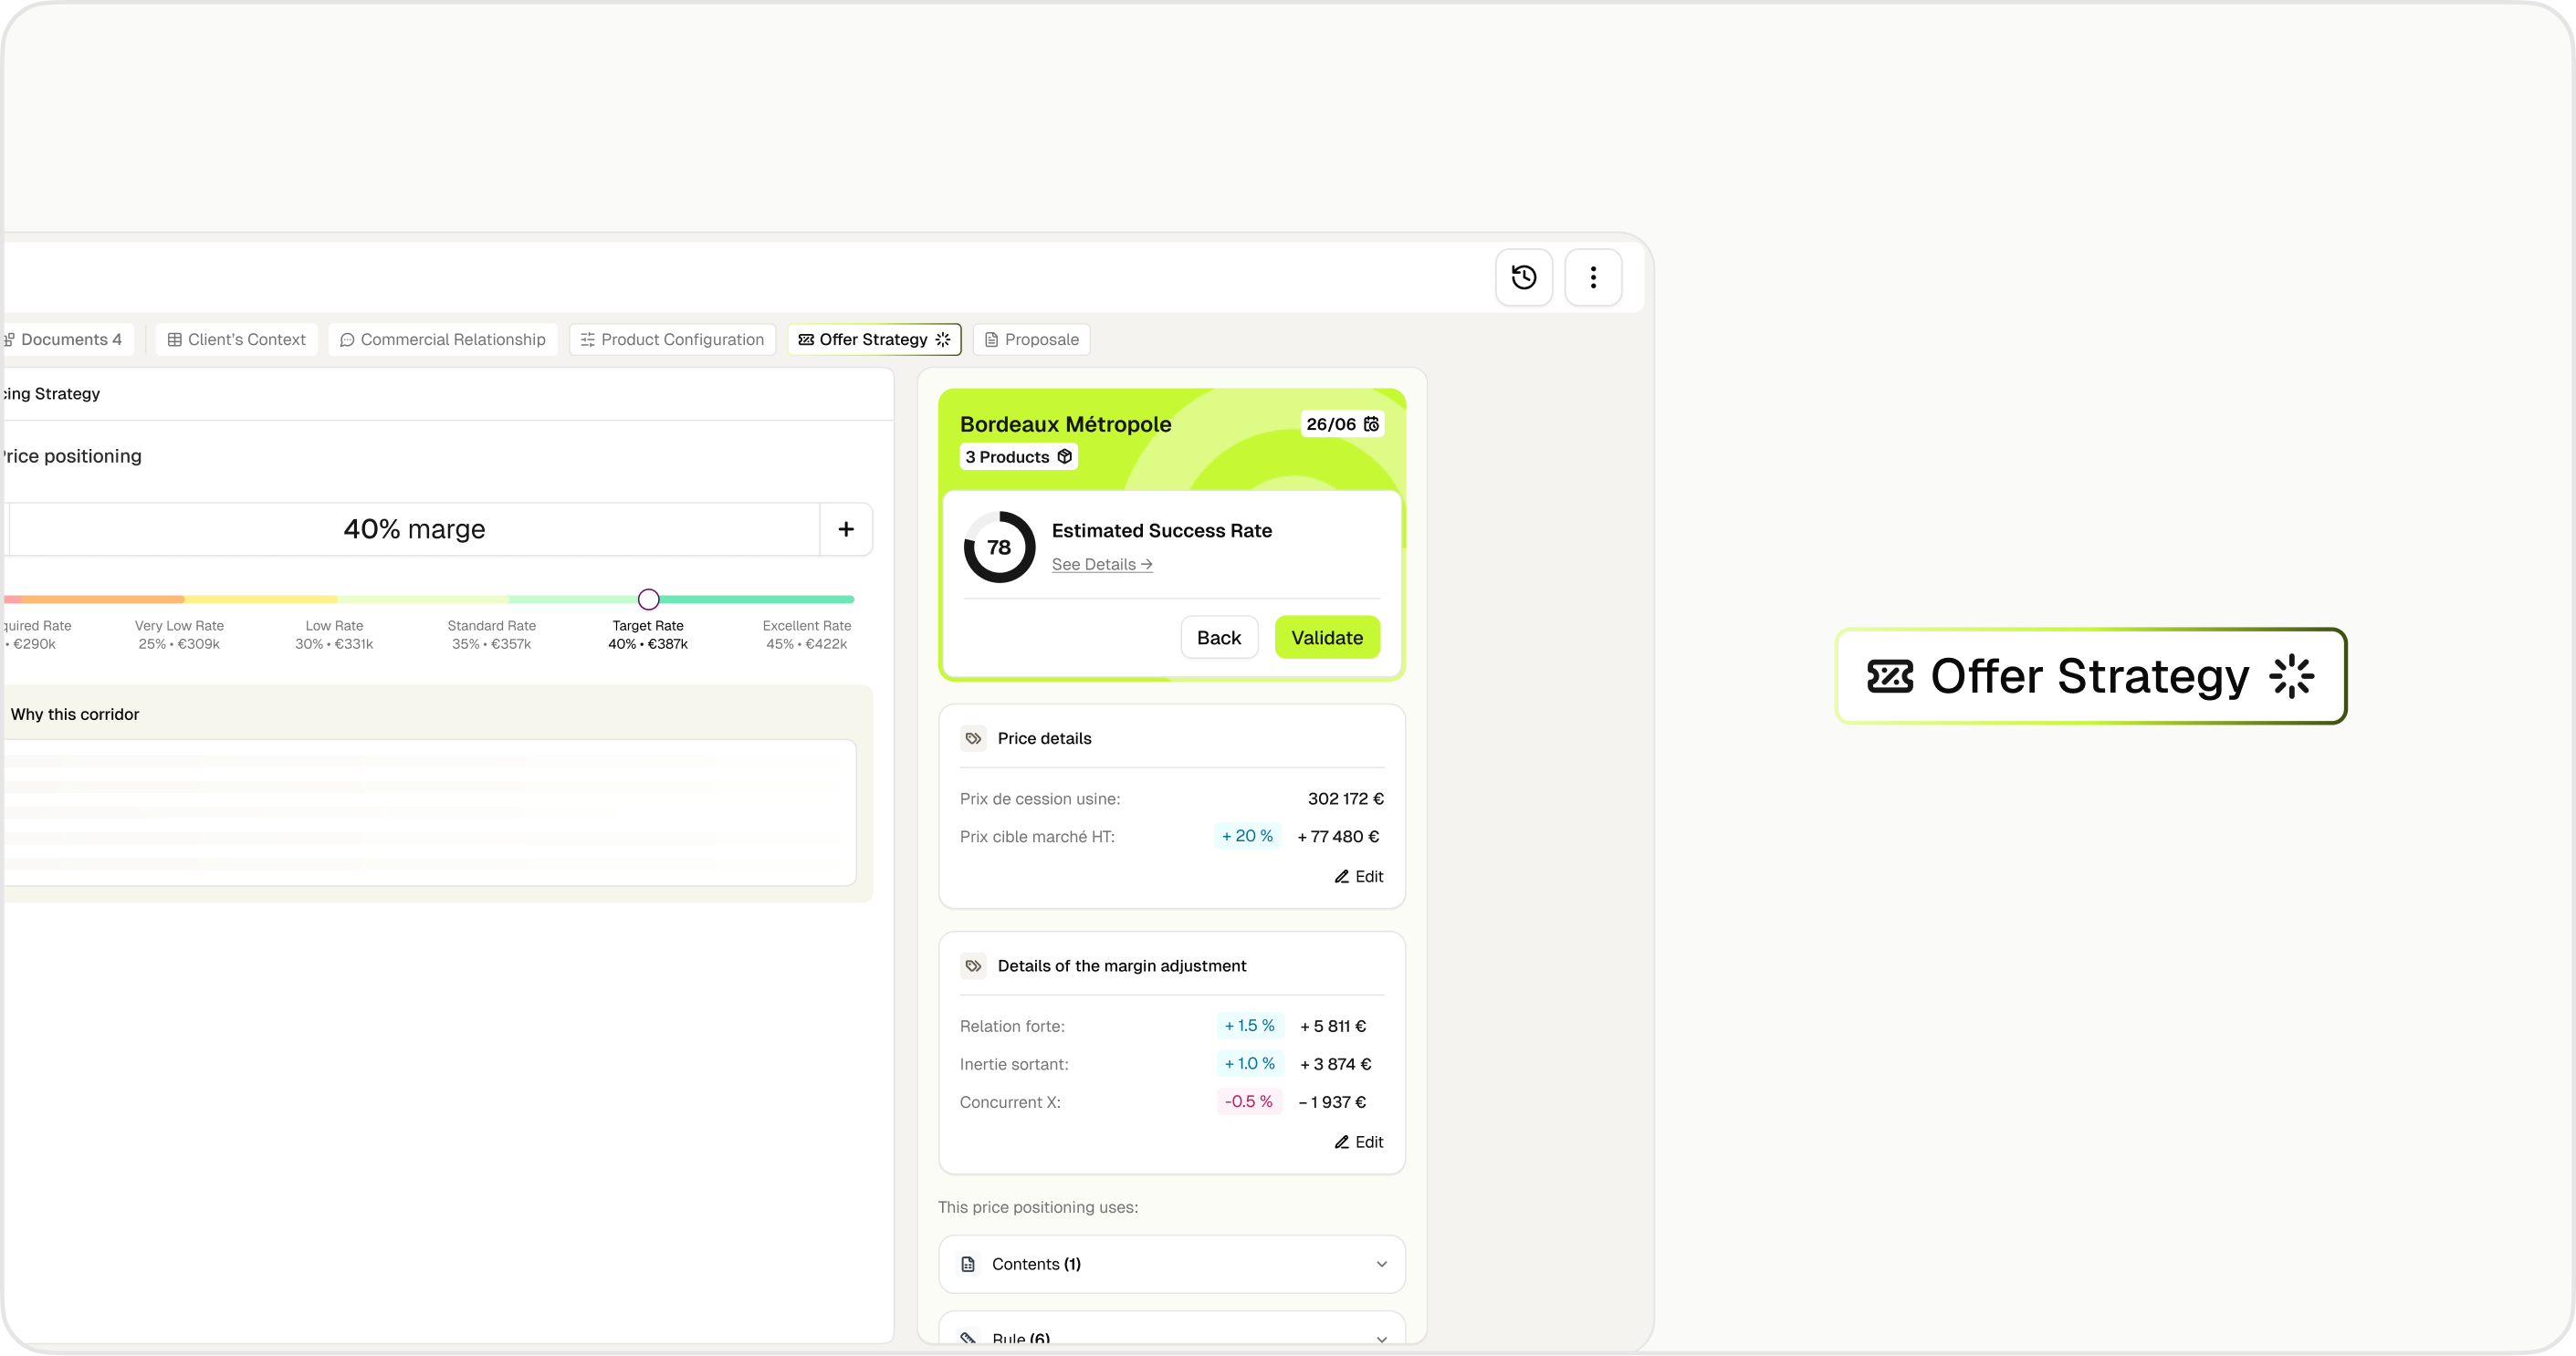Select Excellent Rate 45% marker
Screen dimensions: 2576x1356
tap(806, 634)
